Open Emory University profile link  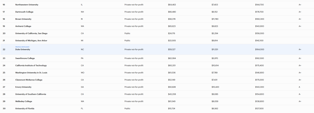(x=23, y=87)
